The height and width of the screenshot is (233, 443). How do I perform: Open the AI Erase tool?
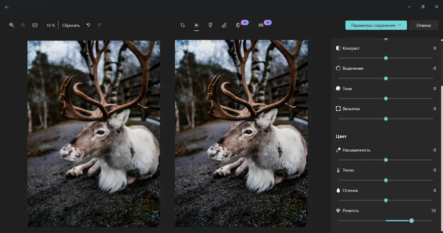coord(238,25)
